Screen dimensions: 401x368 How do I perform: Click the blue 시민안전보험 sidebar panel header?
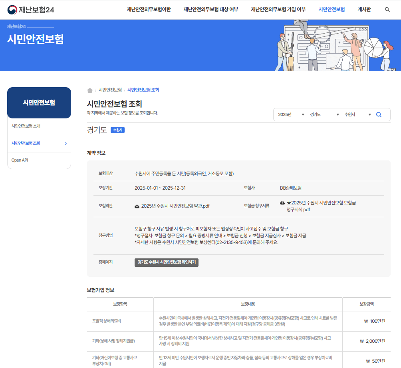click(39, 103)
